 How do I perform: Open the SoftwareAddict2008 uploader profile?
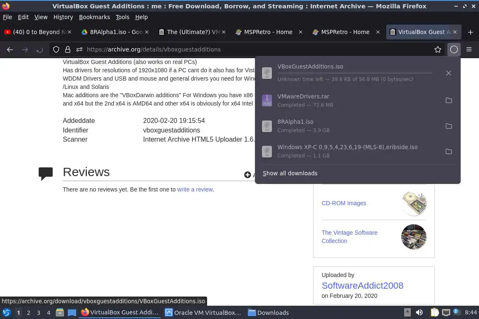pyautogui.click(x=362, y=285)
